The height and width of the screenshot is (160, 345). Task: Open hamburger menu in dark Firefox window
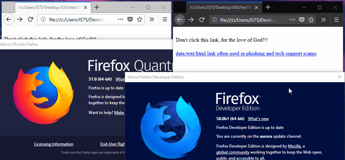tap(336, 20)
